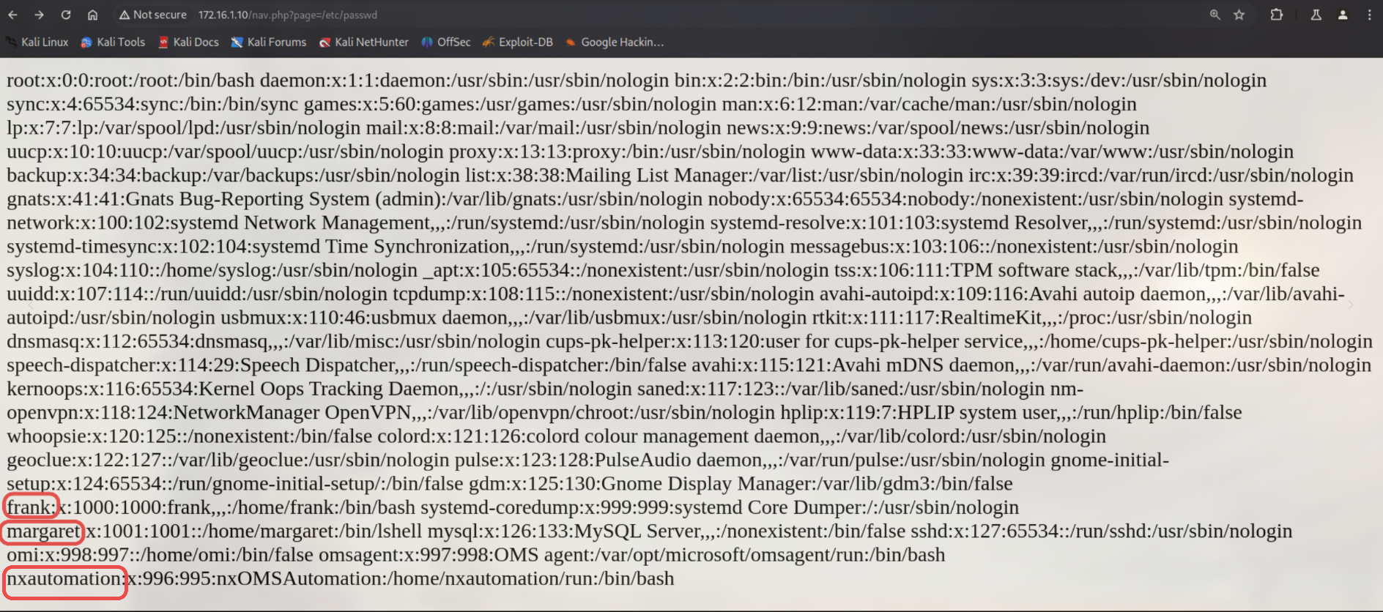Open the Chrome Labs flask icon
This screenshot has height=612, width=1383.
pyautogui.click(x=1316, y=15)
